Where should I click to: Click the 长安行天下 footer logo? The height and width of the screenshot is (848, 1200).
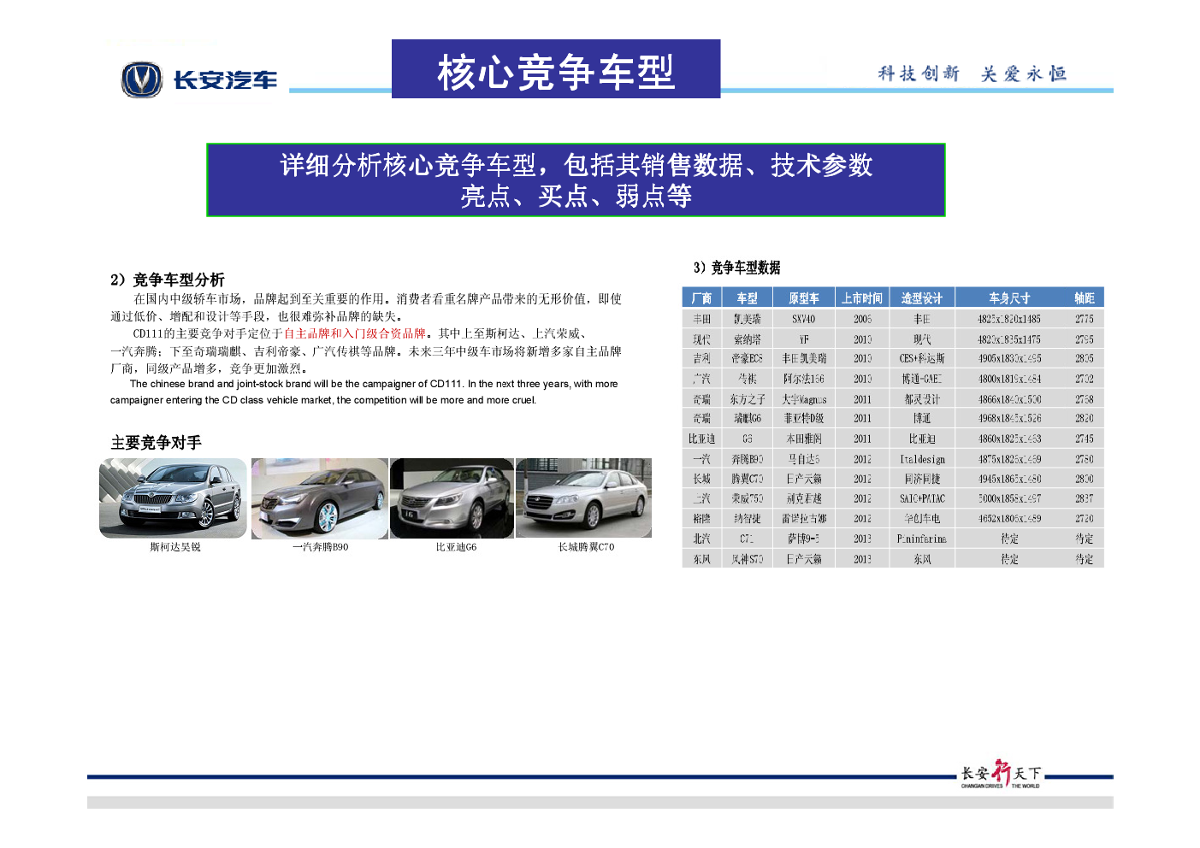pos(1001,774)
